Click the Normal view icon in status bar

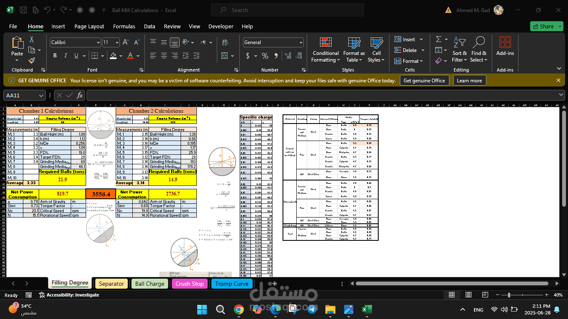click(x=451, y=295)
